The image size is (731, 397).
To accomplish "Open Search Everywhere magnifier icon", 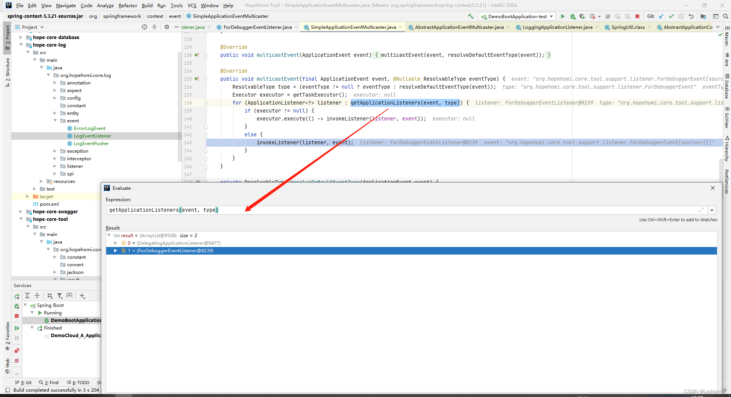I will [x=725, y=16].
